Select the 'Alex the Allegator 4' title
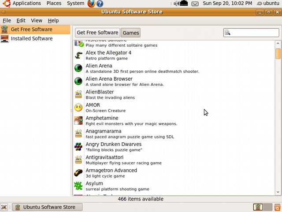Viewport: 282px width, 212px height. point(108,53)
